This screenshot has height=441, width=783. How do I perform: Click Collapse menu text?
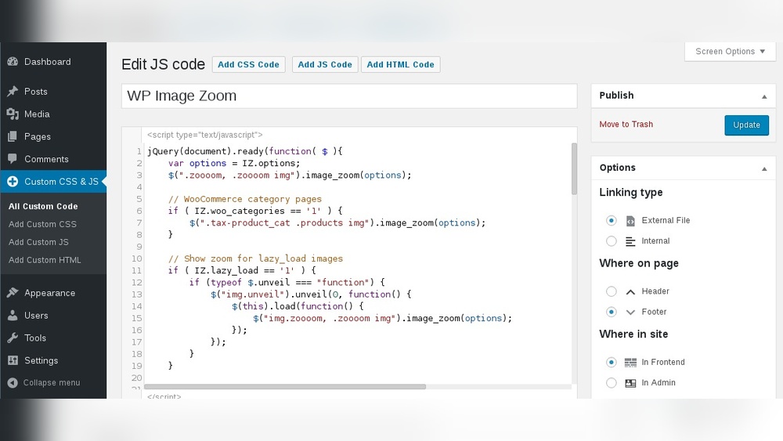pyautogui.click(x=52, y=382)
